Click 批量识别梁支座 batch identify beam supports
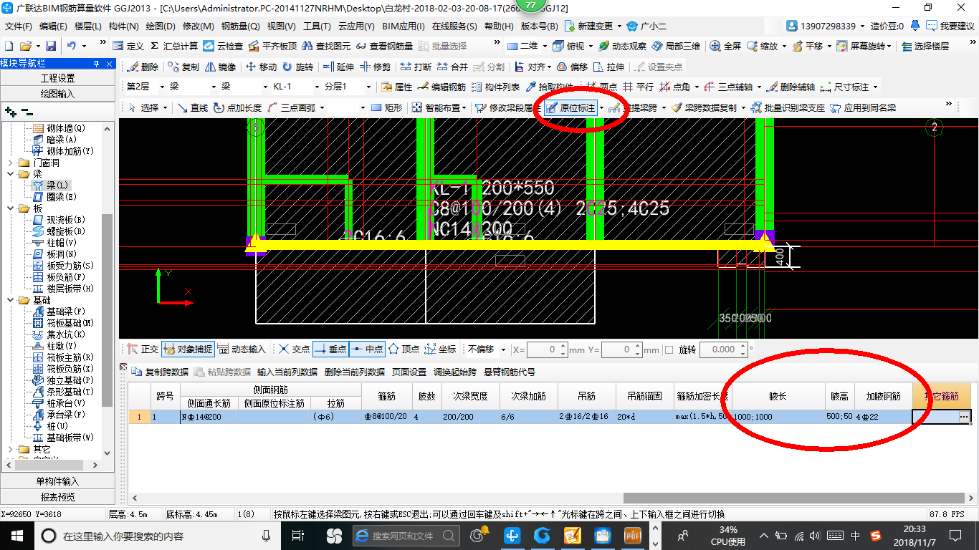Image resolution: width=979 pixels, height=550 pixels. tap(788, 108)
